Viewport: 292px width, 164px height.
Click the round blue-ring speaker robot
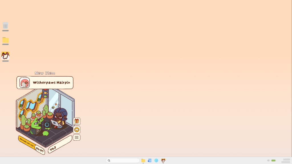[x=47, y=125]
